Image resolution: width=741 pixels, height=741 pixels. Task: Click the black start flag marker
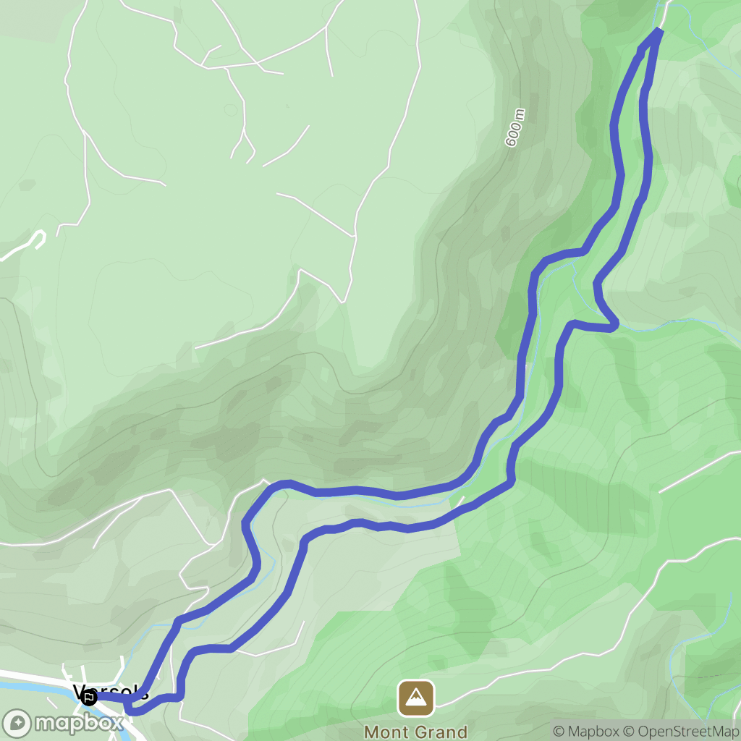[x=88, y=697]
